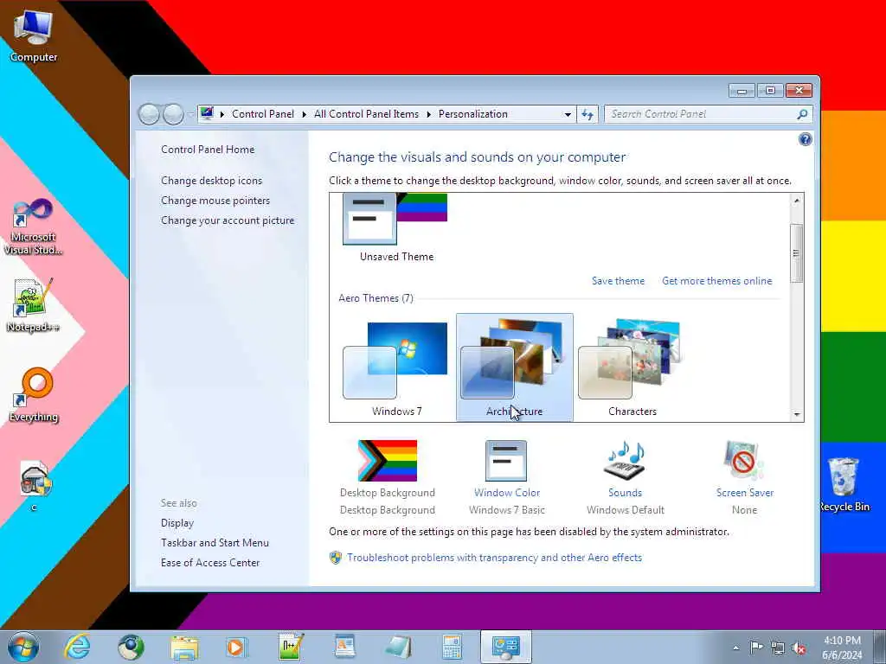Open Change desktop icons link
The height and width of the screenshot is (664, 886).
click(211, 181)
